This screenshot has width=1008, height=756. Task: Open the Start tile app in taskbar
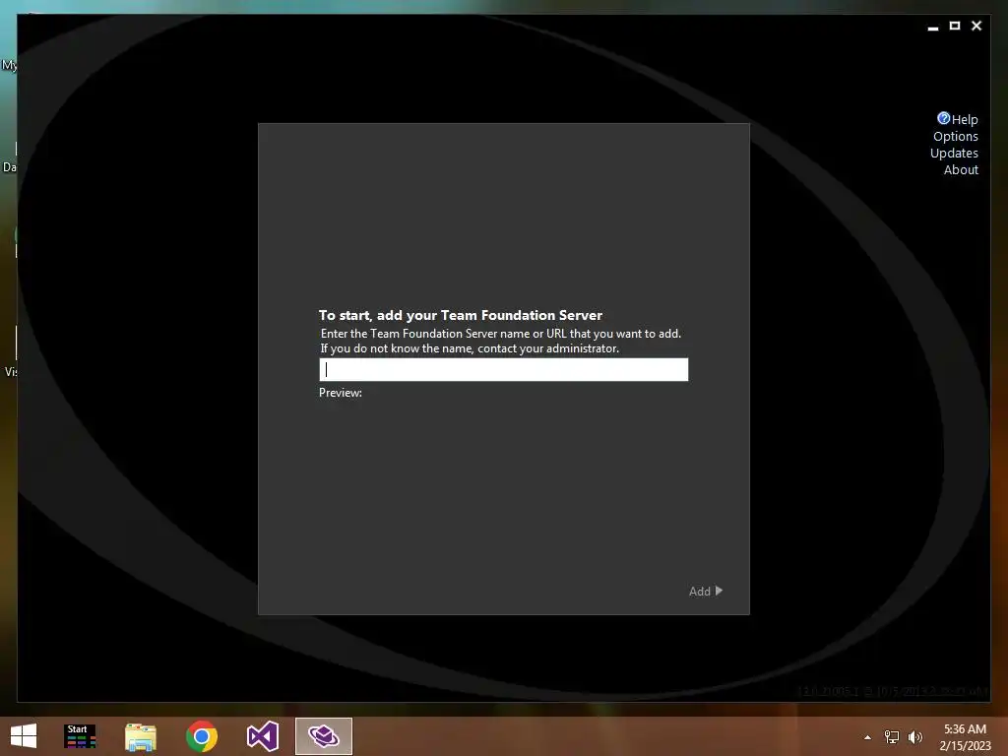[x=81, y=736]
